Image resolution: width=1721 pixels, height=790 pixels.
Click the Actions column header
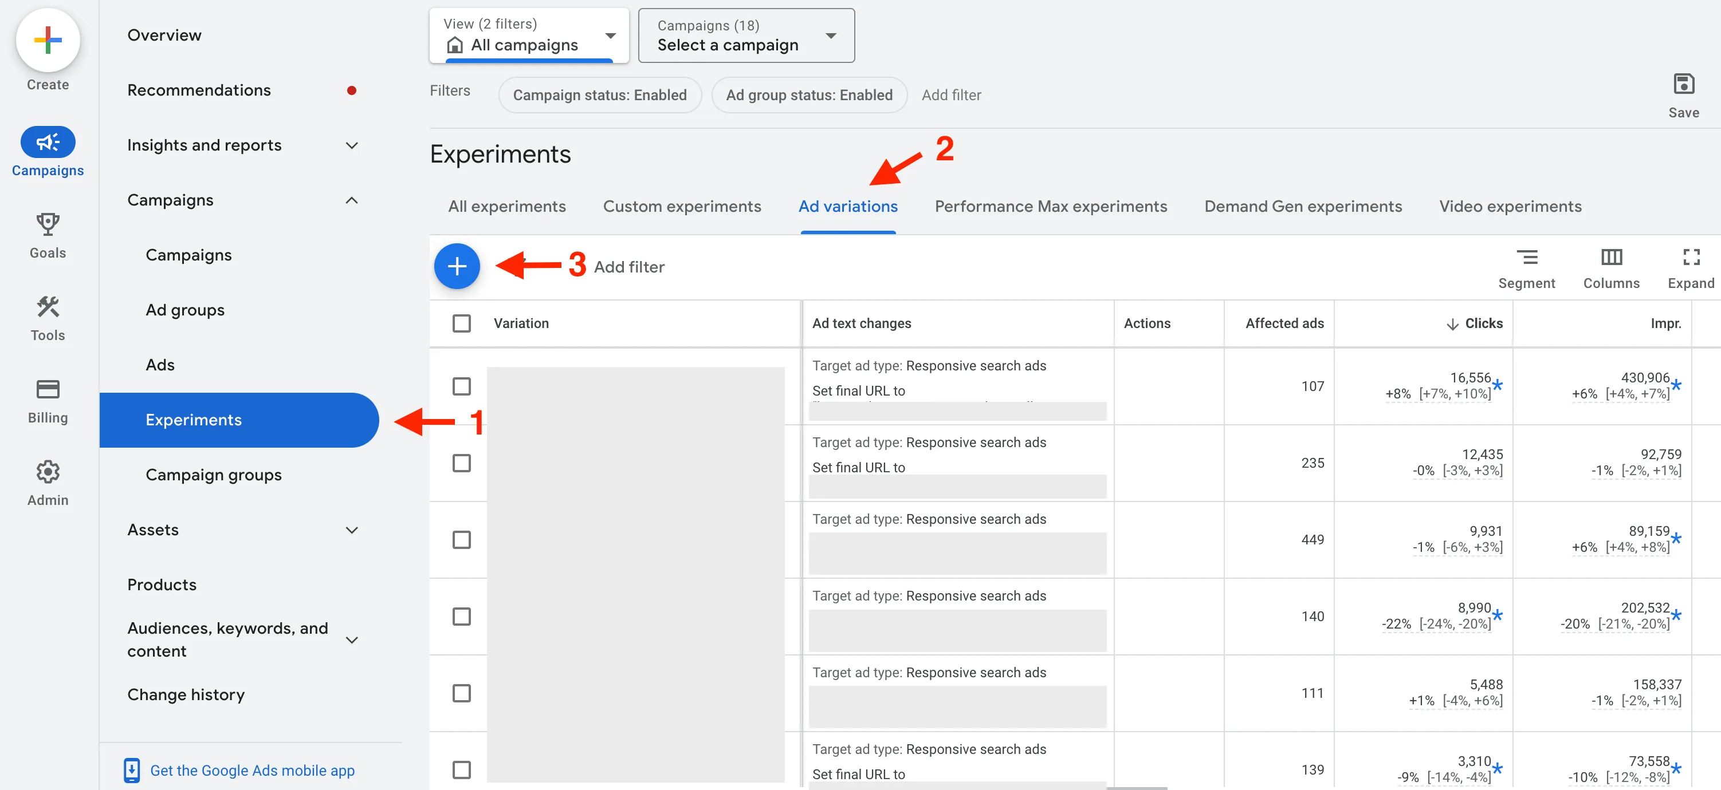coord(1146,323)
